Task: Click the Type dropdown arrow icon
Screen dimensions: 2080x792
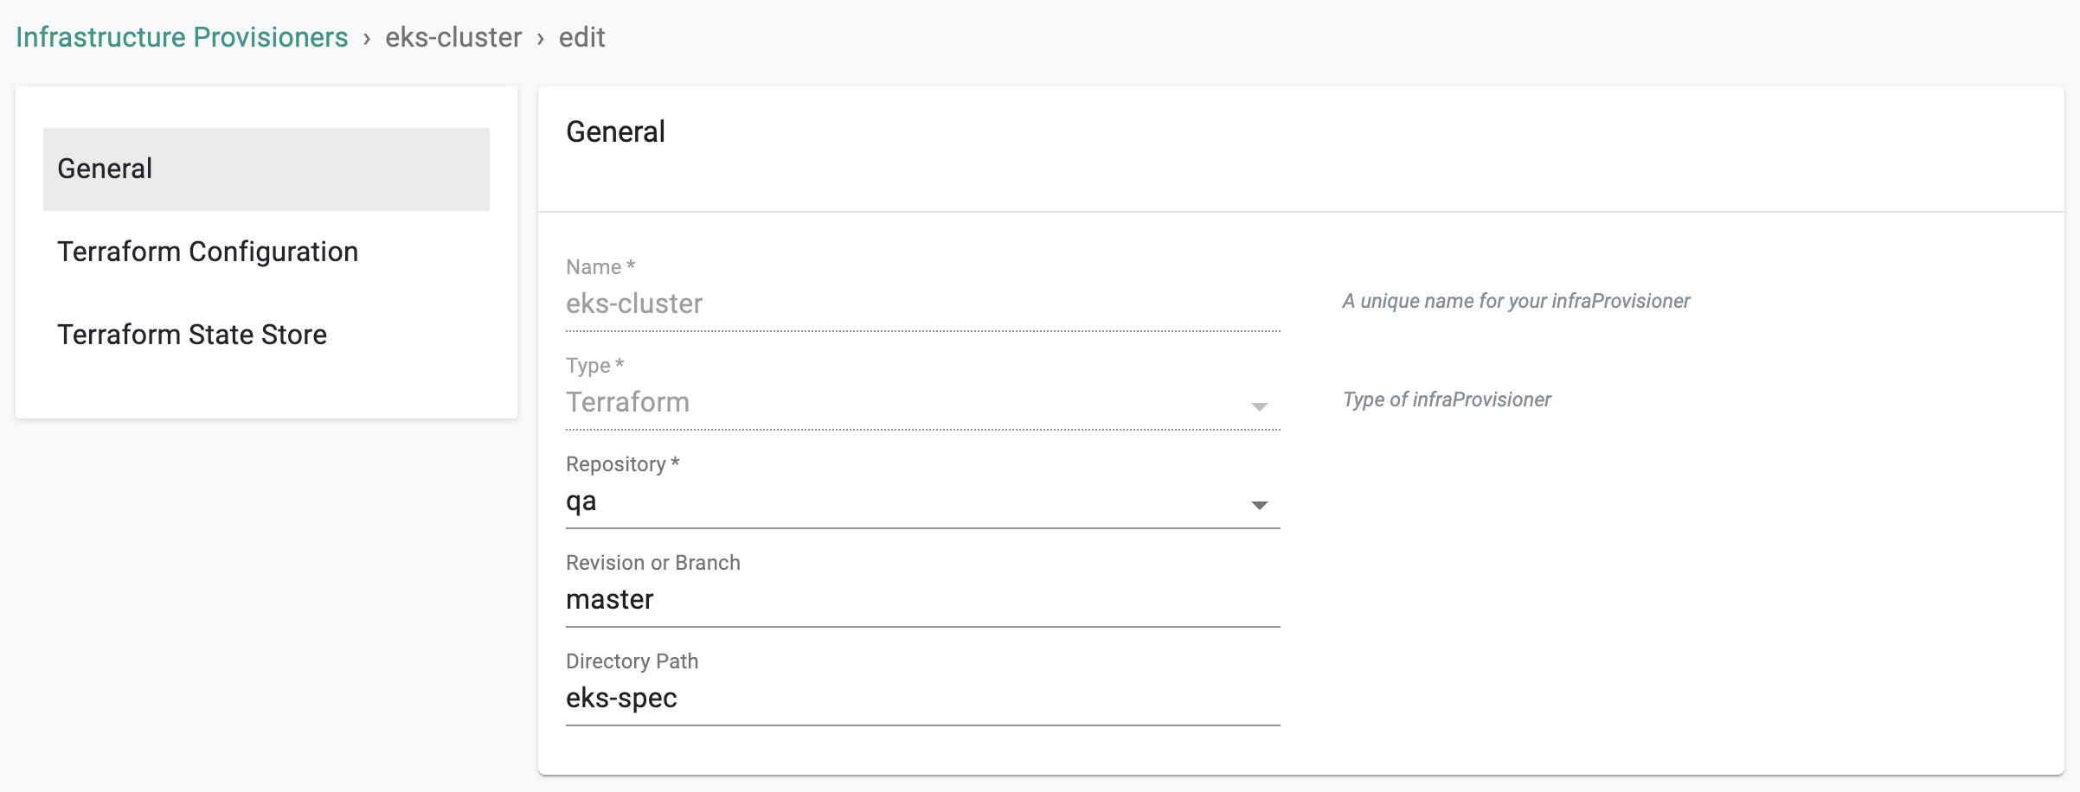Action: (1260, 406)
